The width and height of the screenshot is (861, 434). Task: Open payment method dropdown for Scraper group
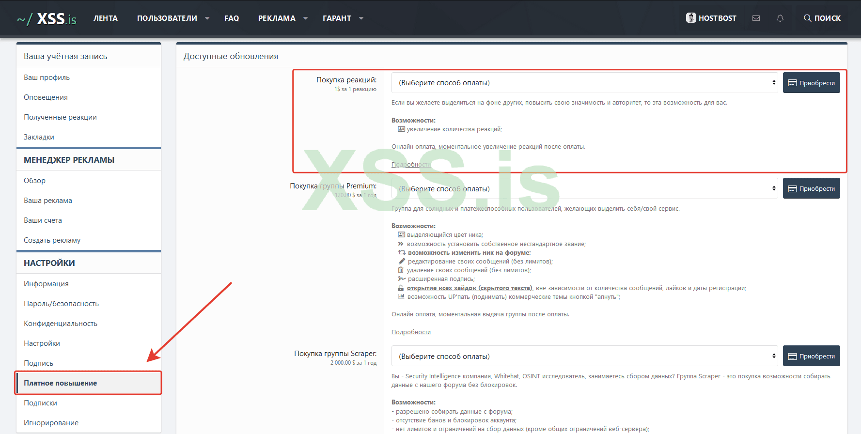tap(584, 356)
